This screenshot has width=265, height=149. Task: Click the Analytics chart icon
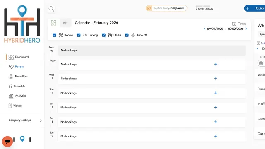[11, 96]
